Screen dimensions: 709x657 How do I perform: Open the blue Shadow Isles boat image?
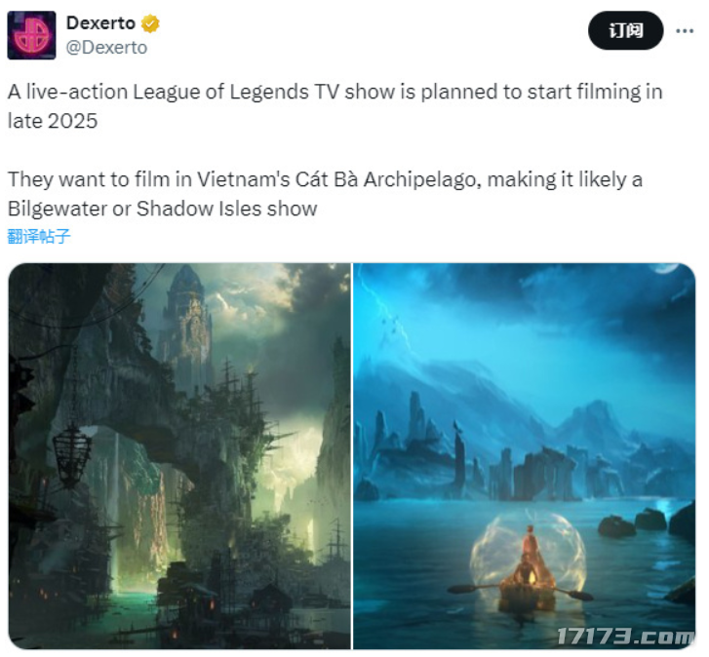click(x=524, y=456)
